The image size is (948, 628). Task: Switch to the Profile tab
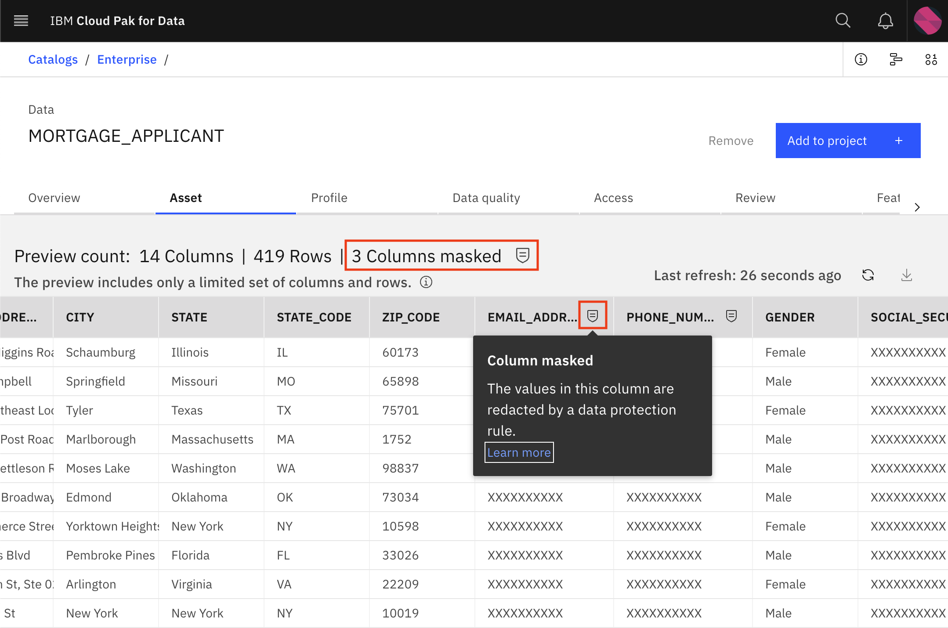click(x=329, y=197)
